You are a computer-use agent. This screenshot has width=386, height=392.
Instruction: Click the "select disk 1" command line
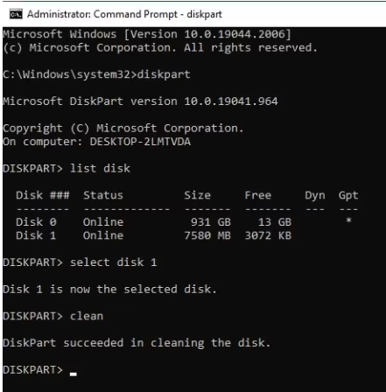[80, 262]
